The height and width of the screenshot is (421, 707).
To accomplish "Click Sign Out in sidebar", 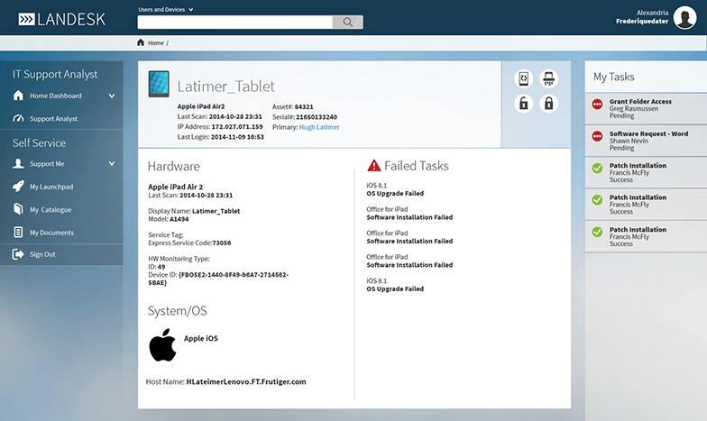I will pyautogui.click(x=42, y=255).
